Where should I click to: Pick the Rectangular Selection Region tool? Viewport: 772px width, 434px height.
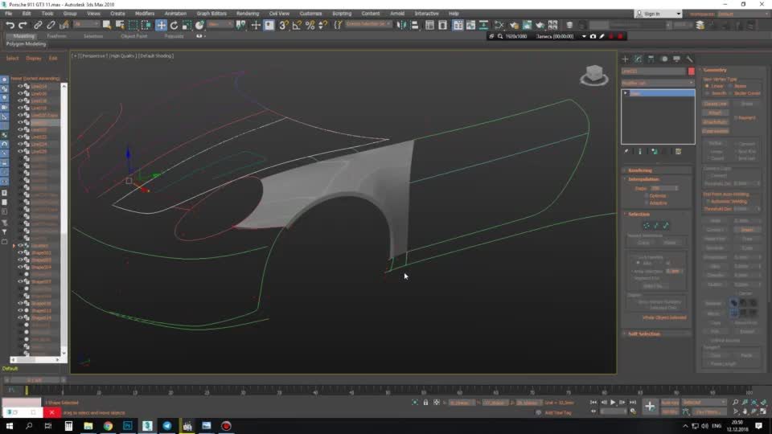tap(133, 25)
